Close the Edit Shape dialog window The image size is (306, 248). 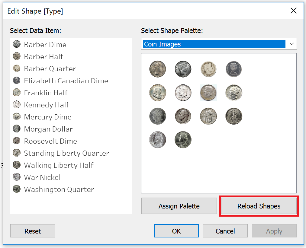(x=294, y=11)
